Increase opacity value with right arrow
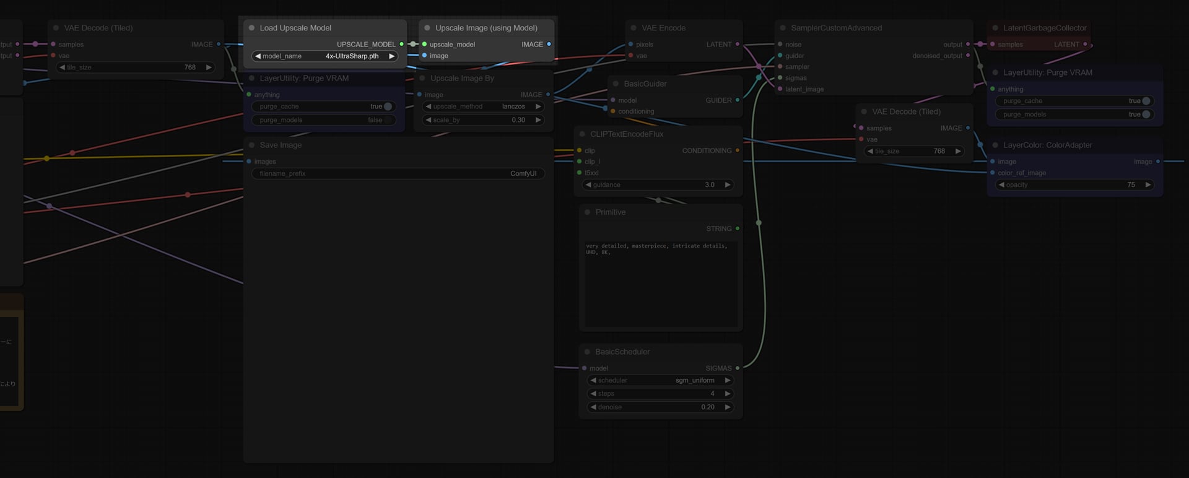This screenshot has width=1189, height=478. click(x=1148, y=185)
